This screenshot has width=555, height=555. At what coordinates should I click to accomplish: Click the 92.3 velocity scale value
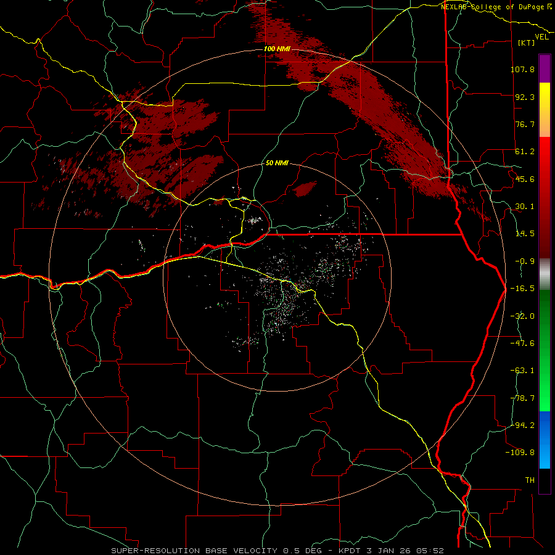(x=525, y=97)
